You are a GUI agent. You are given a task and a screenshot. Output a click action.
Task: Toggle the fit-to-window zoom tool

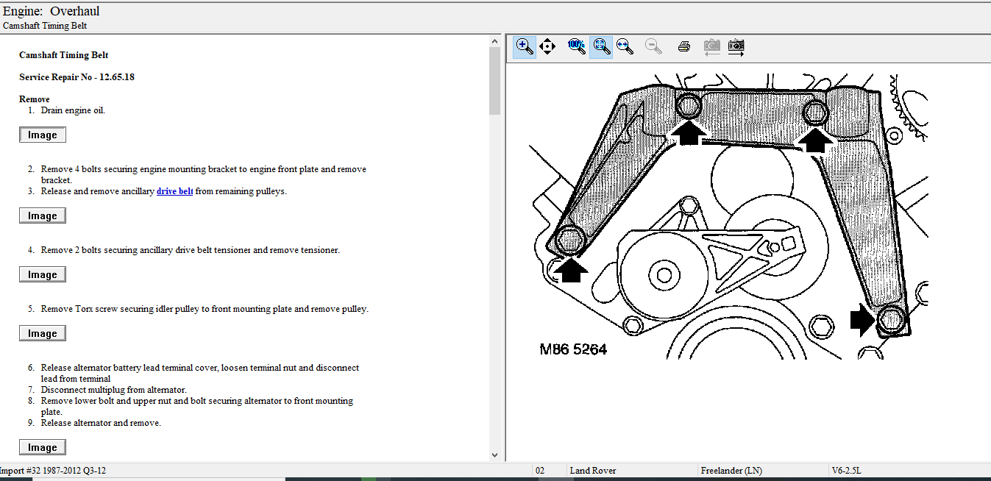(x=601, y=46)
